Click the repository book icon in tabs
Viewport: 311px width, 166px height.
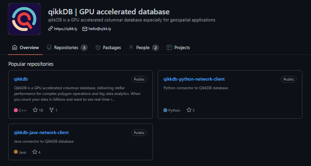(49, 47)
